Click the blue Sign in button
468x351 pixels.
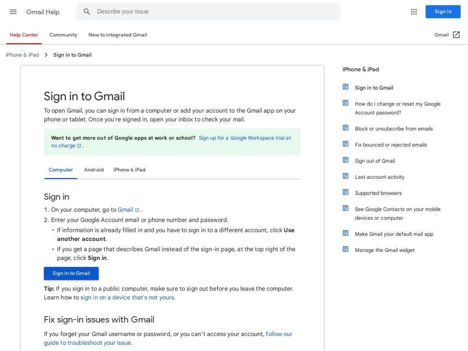pos(442,11)
